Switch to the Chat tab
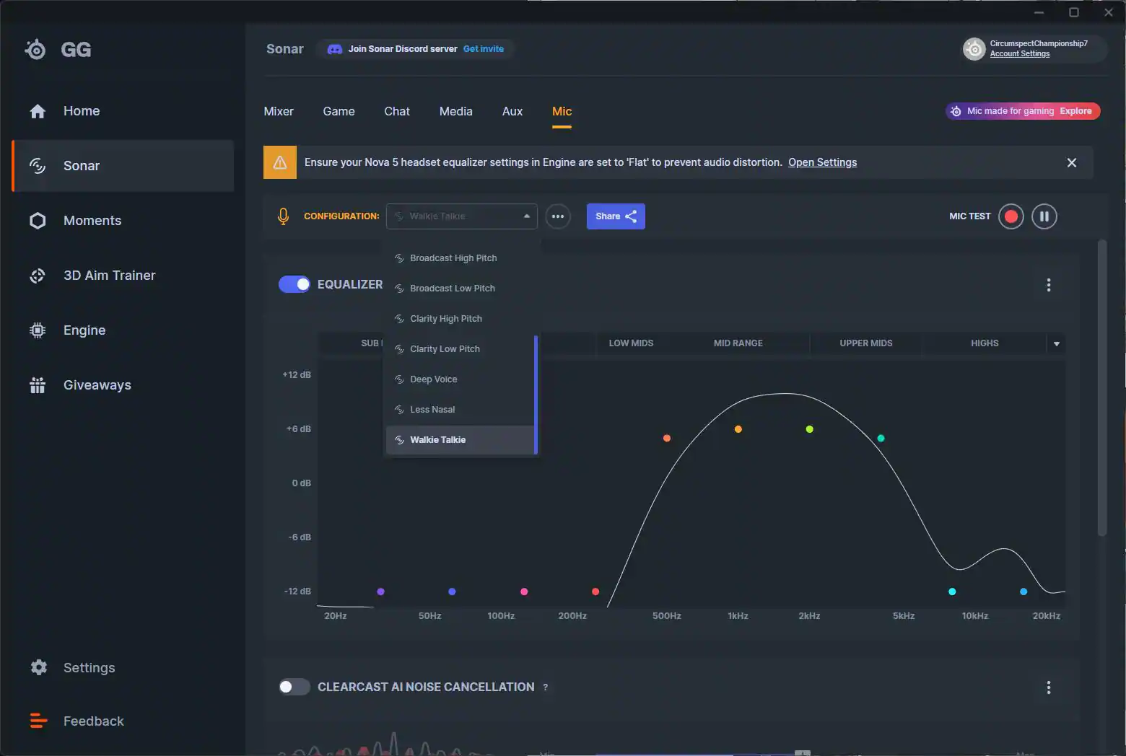This screenshot has width=1126, height=756. tap(396, 111)
